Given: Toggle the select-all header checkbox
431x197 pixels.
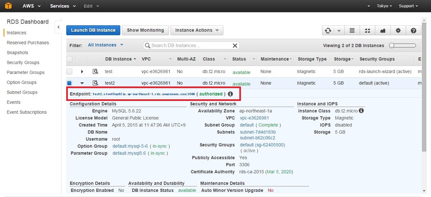Looking at the screenshot, I should point(69,59).
